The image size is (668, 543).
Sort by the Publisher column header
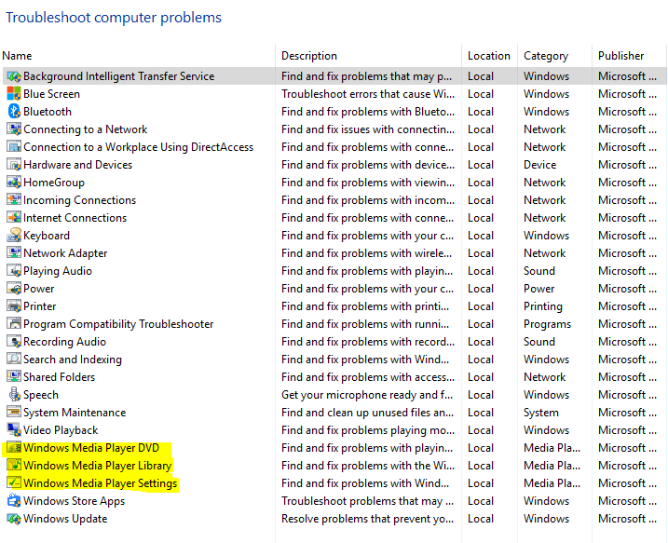tap(620, 56)
